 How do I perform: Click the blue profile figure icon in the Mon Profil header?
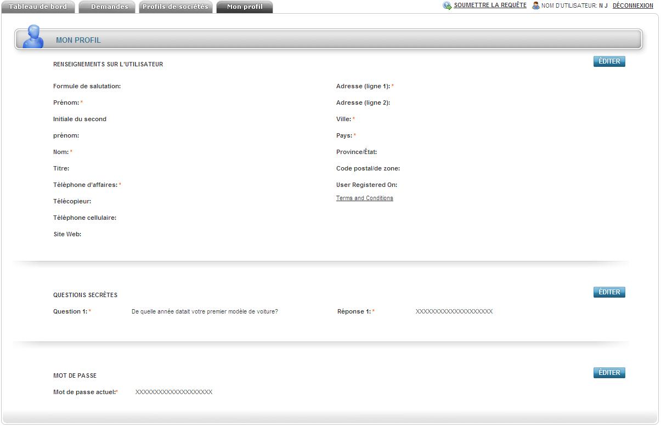34,37
